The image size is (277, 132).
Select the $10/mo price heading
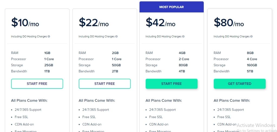[25, 23]
